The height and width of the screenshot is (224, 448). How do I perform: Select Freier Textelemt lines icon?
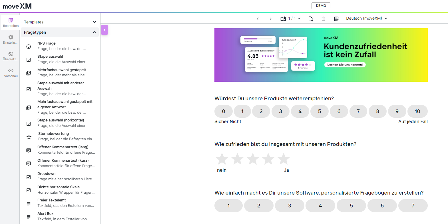[x=29, y=204]
